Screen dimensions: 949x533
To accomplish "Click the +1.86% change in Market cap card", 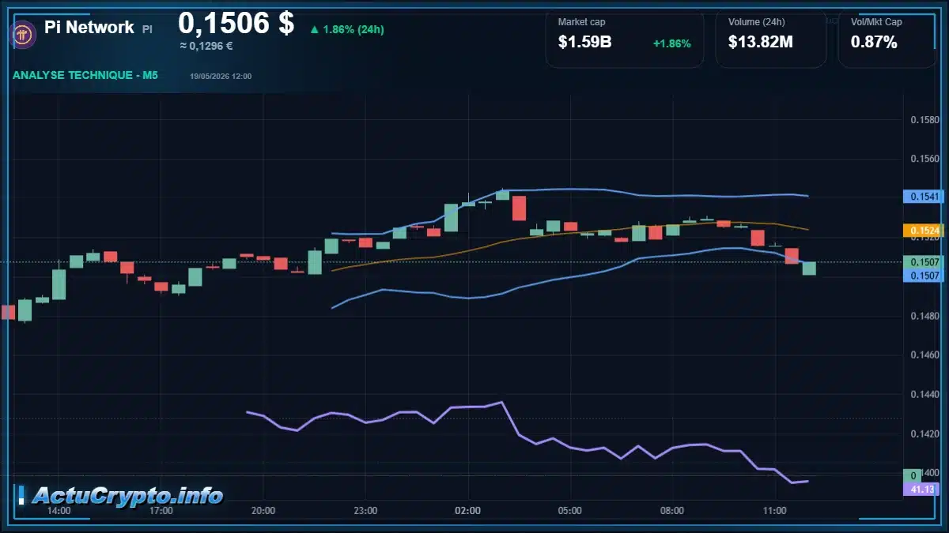I will click(x=672, y=43).
